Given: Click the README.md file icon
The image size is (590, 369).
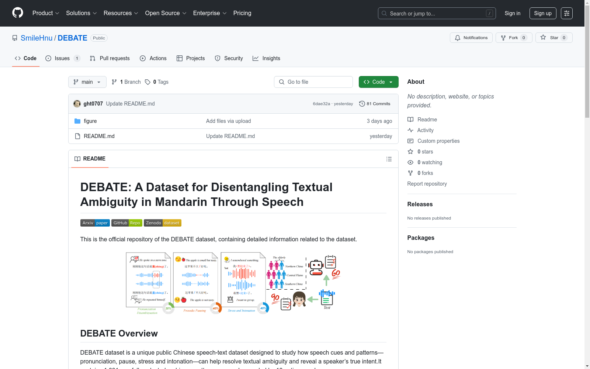Looking at the screenshot, I should (x=77, y=136).
